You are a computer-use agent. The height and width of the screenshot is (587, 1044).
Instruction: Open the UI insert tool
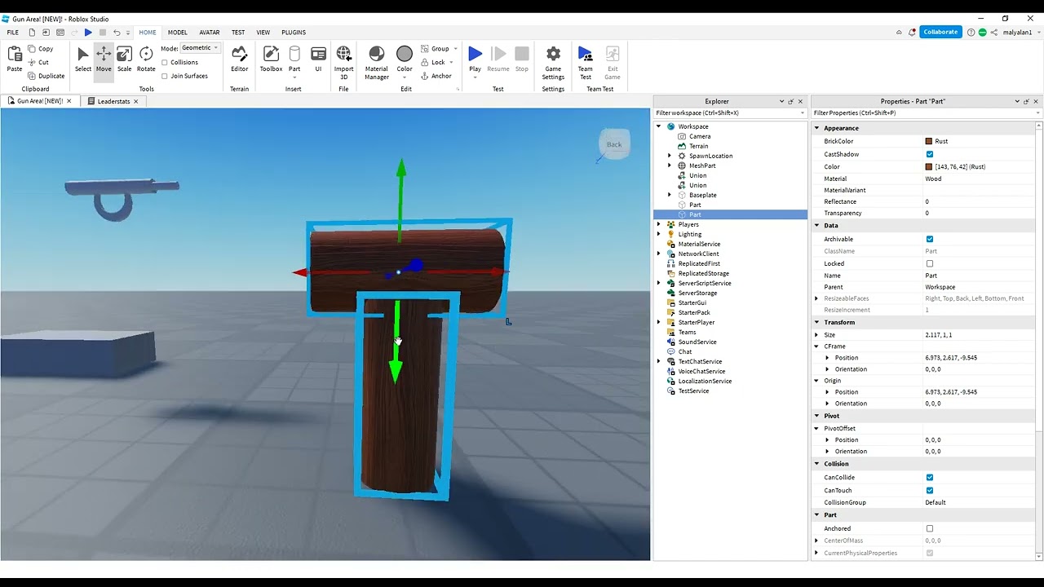318,60
